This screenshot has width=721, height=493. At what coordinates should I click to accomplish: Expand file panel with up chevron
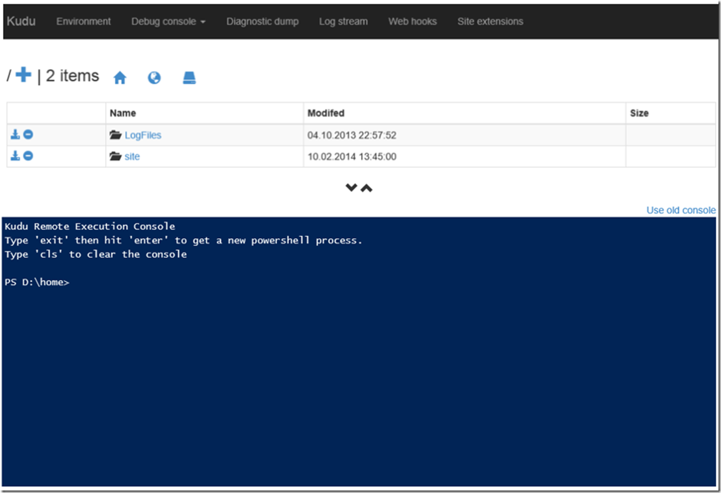click(367, 188)
